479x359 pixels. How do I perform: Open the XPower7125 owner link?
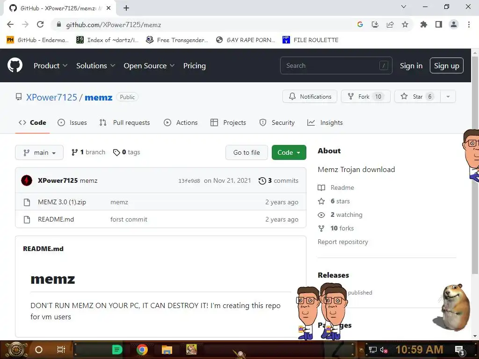pyautogui.click(x=51, y=97)
